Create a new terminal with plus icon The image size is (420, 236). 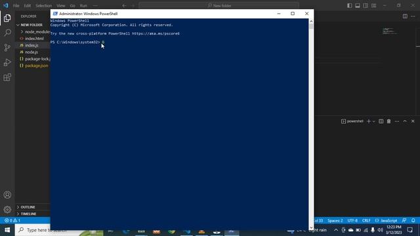(x=369, y=121)
